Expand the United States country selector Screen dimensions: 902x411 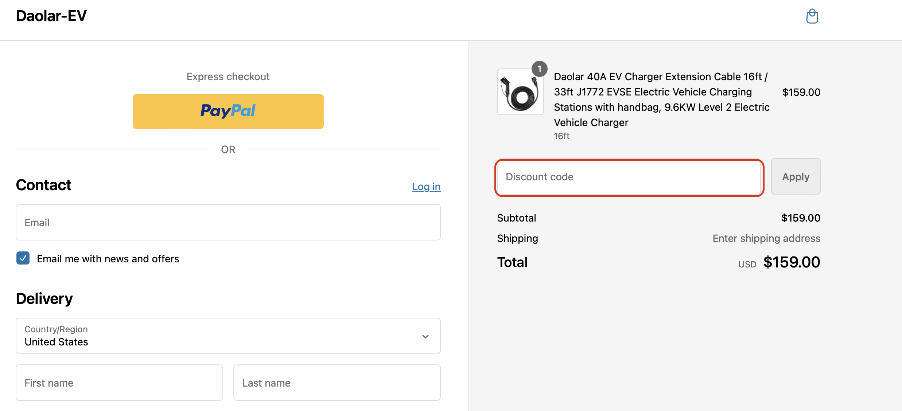[228, 336]
